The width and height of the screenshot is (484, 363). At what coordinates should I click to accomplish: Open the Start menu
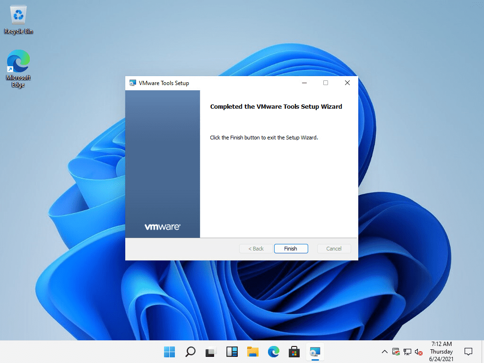pos(169,352)
